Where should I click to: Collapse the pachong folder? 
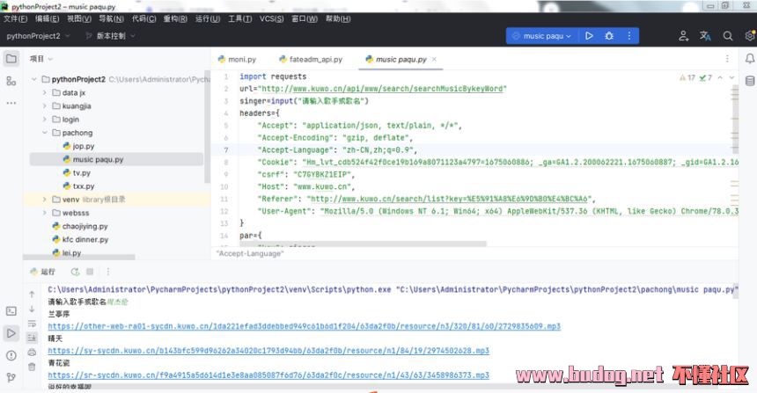44,133
